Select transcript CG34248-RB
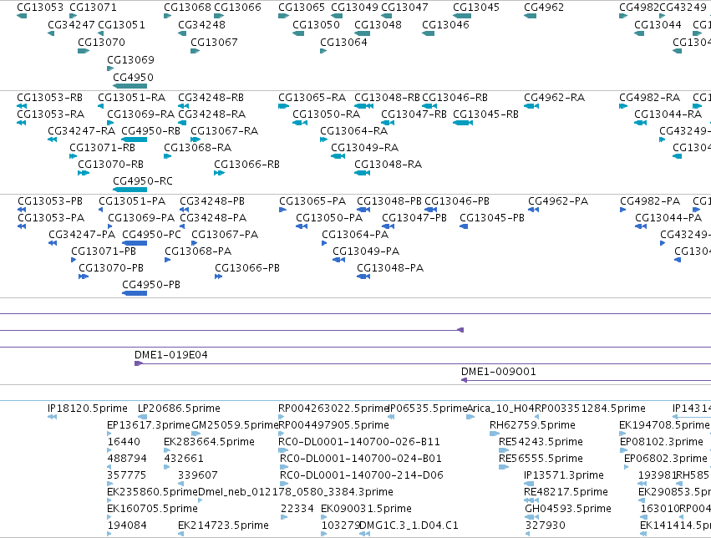Screen dimensions: 711x538 pos(211,98)
